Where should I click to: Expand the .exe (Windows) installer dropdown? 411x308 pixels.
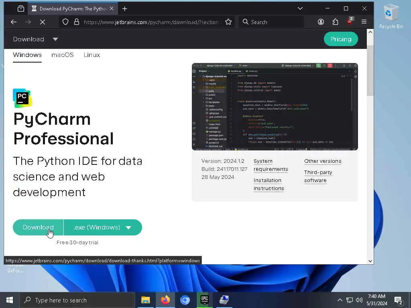103,227
